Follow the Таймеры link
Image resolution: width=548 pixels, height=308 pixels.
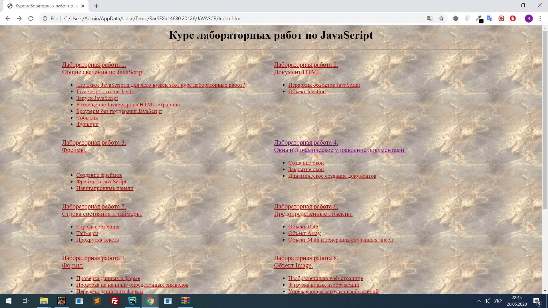[x=87, y=233]
